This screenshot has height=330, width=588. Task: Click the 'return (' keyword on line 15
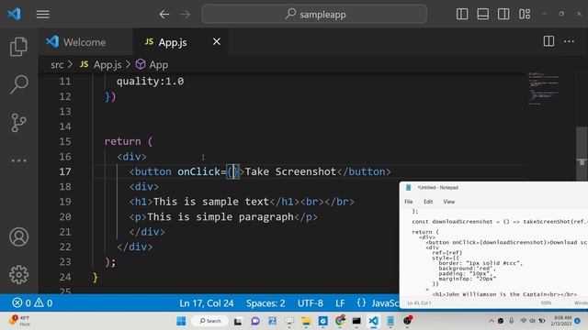[x=129, y=141]
